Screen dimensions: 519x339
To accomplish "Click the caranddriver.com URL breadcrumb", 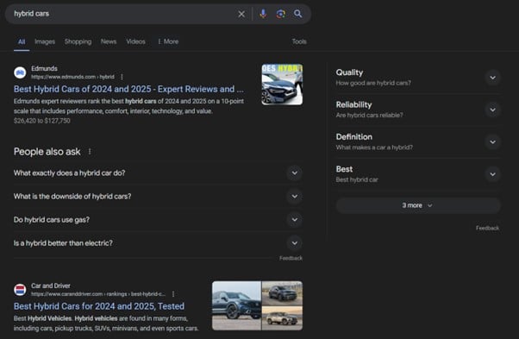I will click(x=98, y=294).
